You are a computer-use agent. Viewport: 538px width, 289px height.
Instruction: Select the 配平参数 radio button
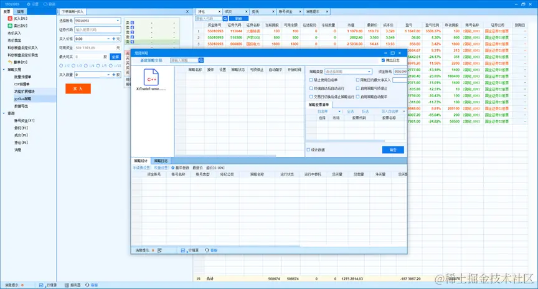click(173, 168)
